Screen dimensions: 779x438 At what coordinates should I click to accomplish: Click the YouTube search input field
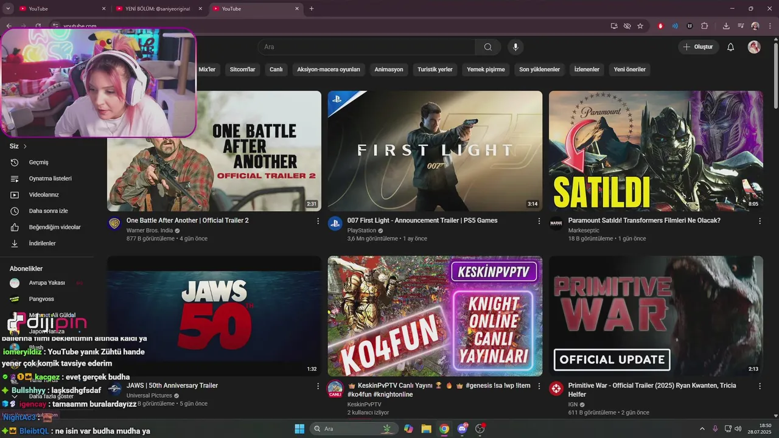[366, 47]
